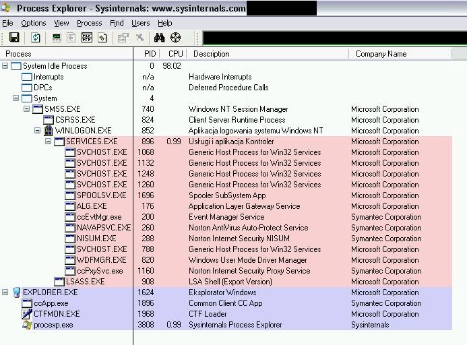Collapse the System tree node

(15, 98)
